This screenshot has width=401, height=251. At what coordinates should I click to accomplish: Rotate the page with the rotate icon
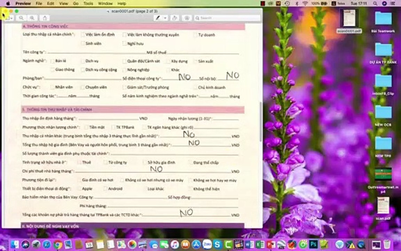(x=175, y=18)
